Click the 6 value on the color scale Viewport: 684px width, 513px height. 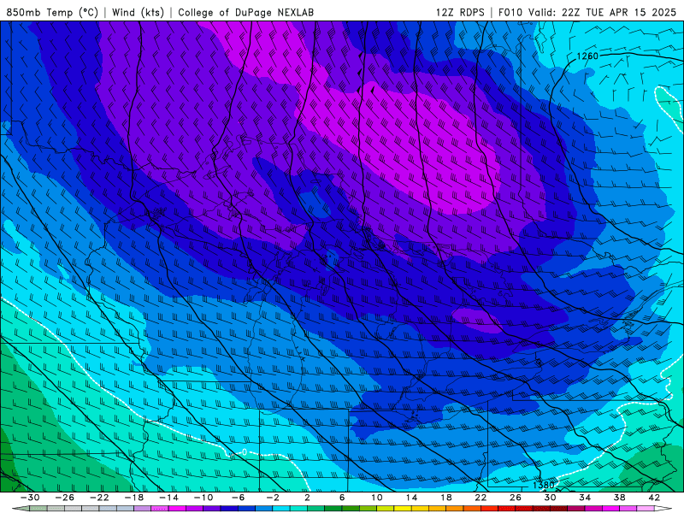click(343, 498)
